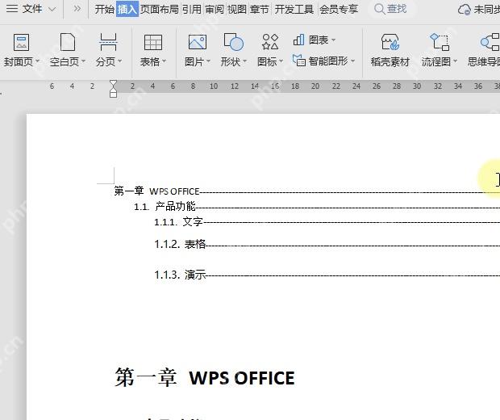Viewport: 500px width, 420px height.
Task: Click the Picture (图片) icon
Action: click(198, 42)
